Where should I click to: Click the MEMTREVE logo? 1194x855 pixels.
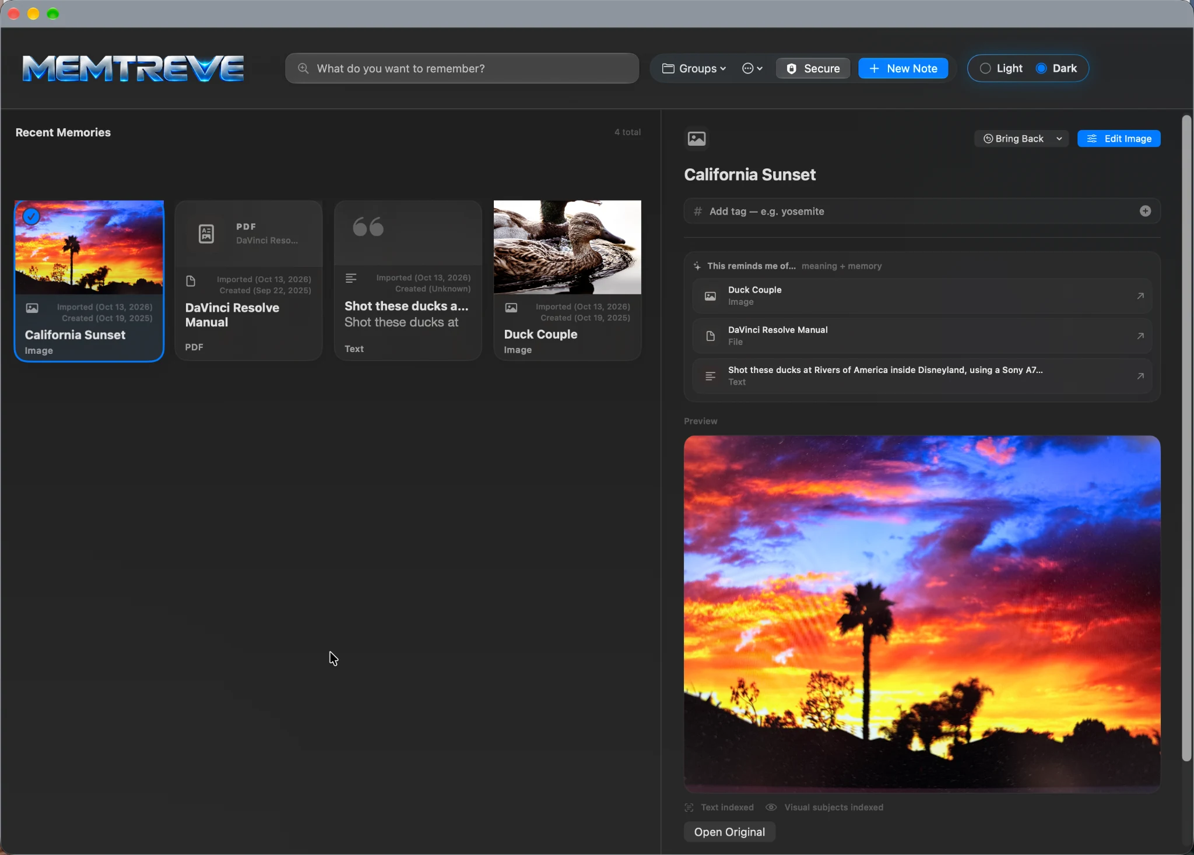[134, 68]
